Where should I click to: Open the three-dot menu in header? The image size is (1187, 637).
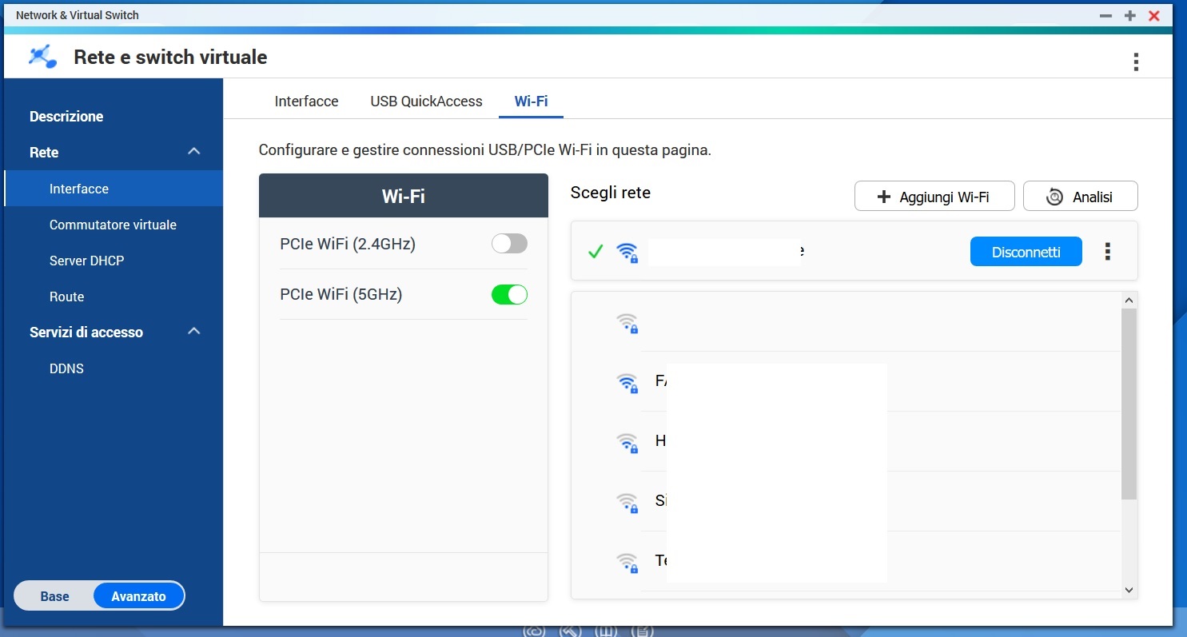coord(1135,62)
